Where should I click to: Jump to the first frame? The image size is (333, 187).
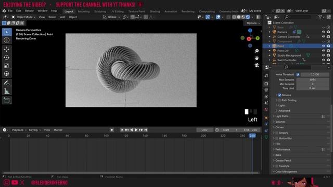pos(122,130)
